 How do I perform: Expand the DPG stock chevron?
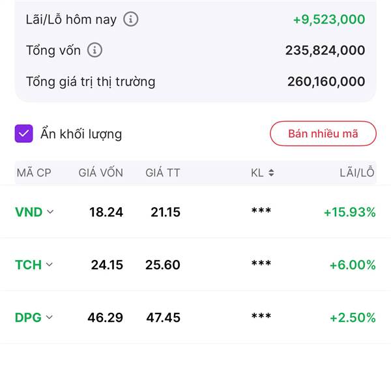[50, 317]
